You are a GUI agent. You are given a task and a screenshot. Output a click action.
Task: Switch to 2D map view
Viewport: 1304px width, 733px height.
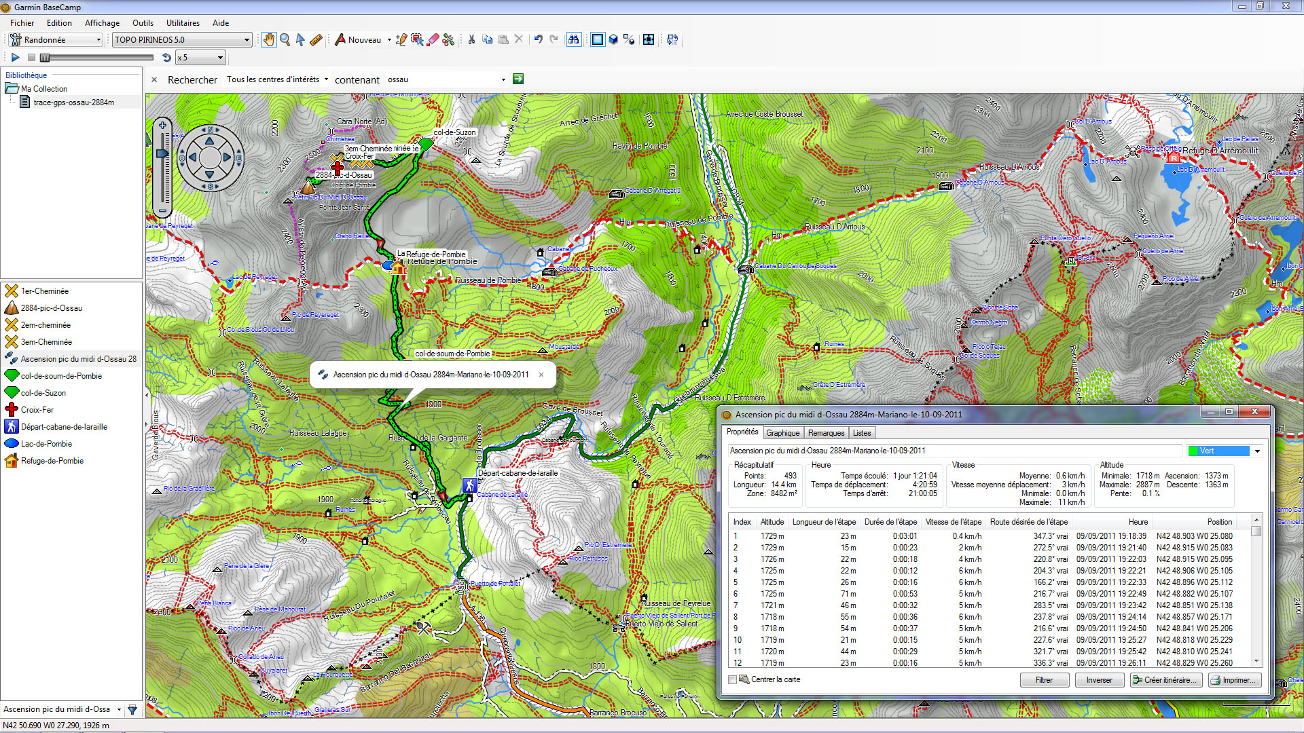pyautogui.click(x=597, y=39)
